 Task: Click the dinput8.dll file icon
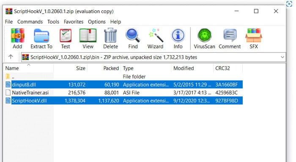pyautogui.click(x=8, y=84)
